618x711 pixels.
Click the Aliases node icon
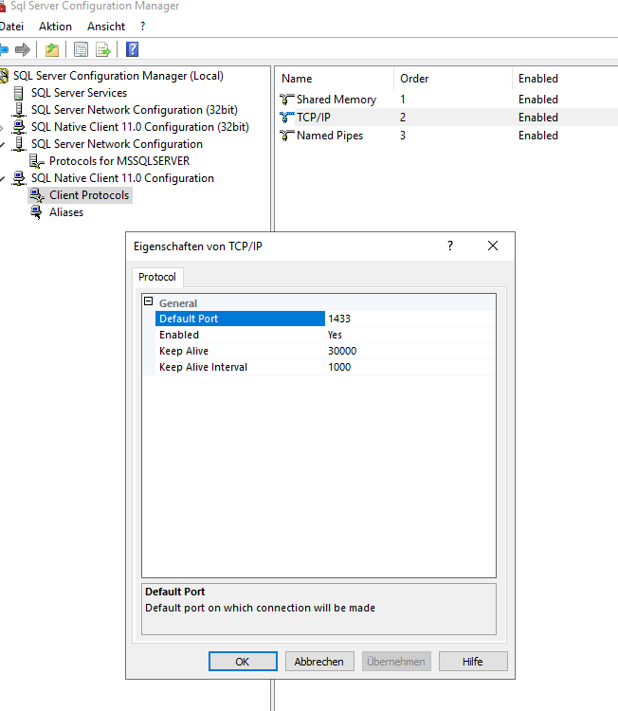pos(37,212)
